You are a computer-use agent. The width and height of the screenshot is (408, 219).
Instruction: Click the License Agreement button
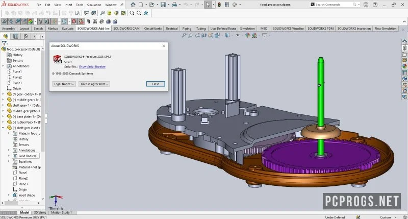(x=94, y=84)
